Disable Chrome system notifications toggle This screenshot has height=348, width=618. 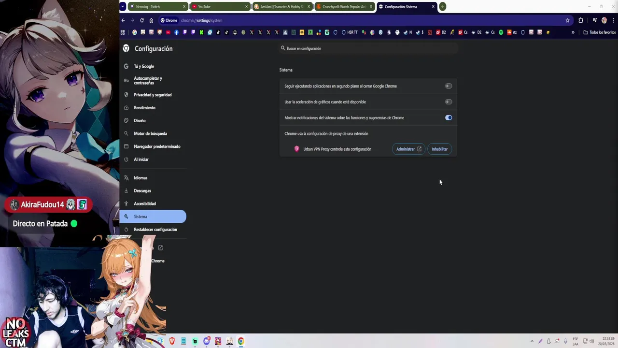pos(449,118)
